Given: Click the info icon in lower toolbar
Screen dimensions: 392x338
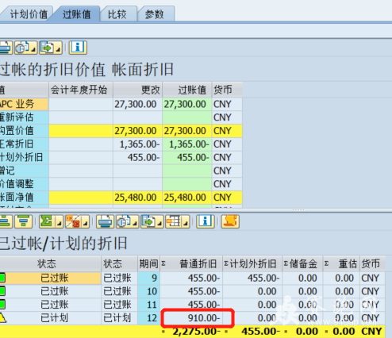Looking at the screenshot, I should [x=206, y=221].
